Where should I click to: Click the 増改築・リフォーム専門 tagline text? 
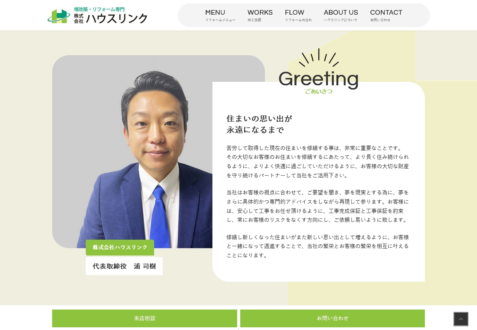[99, 9]
